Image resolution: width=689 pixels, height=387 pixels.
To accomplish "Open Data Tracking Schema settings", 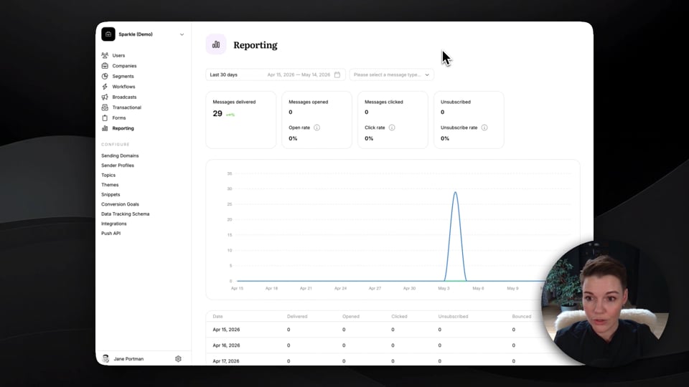I will [x=125, y=214].
